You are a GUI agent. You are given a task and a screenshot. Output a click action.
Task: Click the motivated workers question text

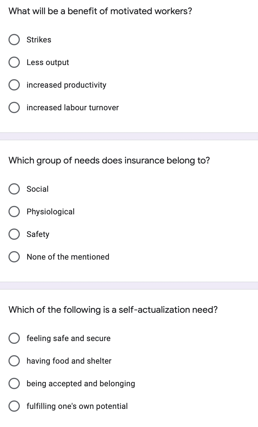[x=100, y=11]
